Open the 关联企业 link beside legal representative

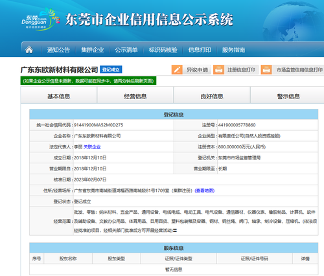(92, 147)
